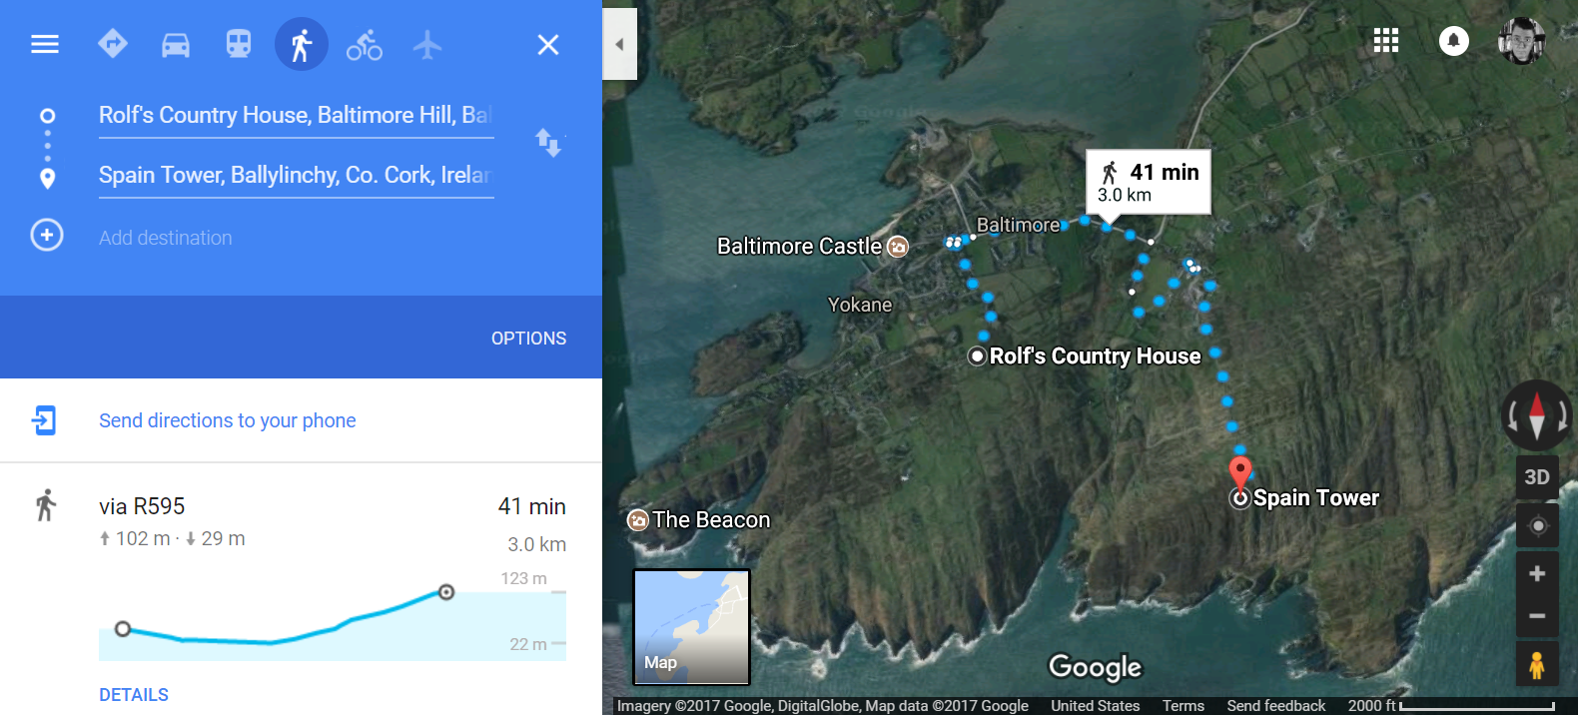This screenshot has width=1578, height=715.
Task: Edit the Rolf's Country House origin field
Action: (296, 116)
